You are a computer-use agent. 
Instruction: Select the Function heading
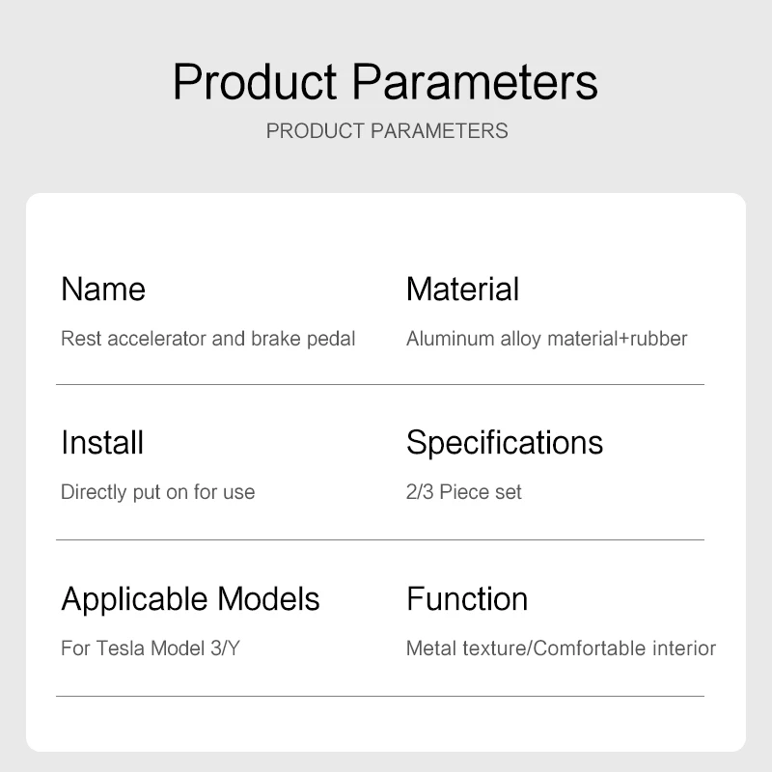467,599
